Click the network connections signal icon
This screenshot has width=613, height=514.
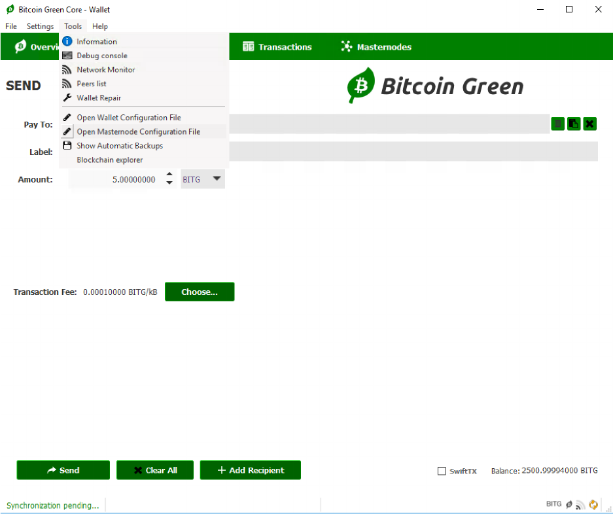[x=580, y=505]
